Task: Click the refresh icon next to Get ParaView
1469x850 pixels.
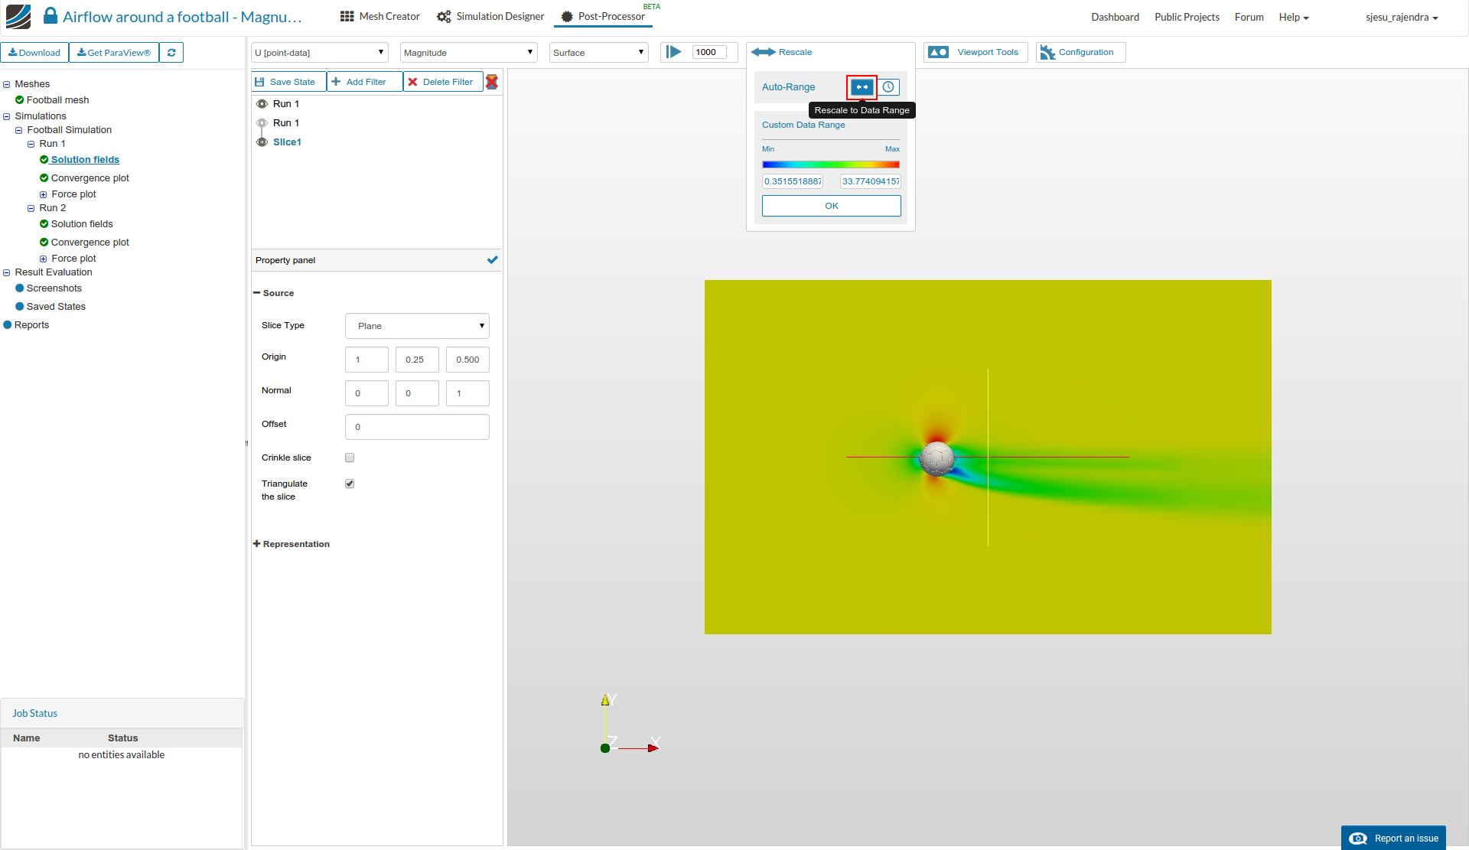Action: [x=171, y=53]
